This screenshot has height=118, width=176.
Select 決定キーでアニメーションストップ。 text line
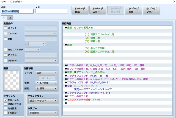click(x=117, y=89)
